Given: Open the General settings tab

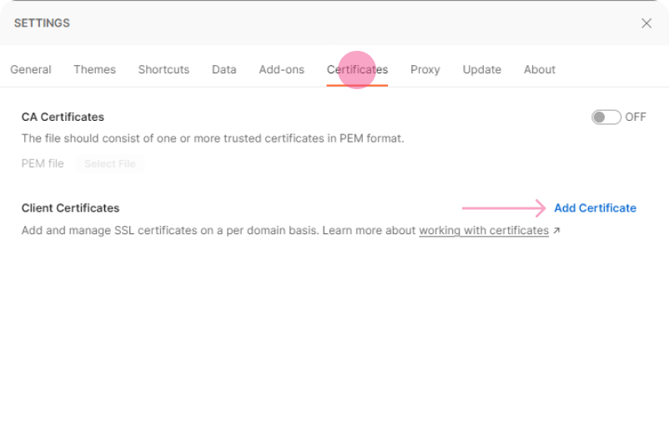Looking at the screenshot, I should coord(31,70).
